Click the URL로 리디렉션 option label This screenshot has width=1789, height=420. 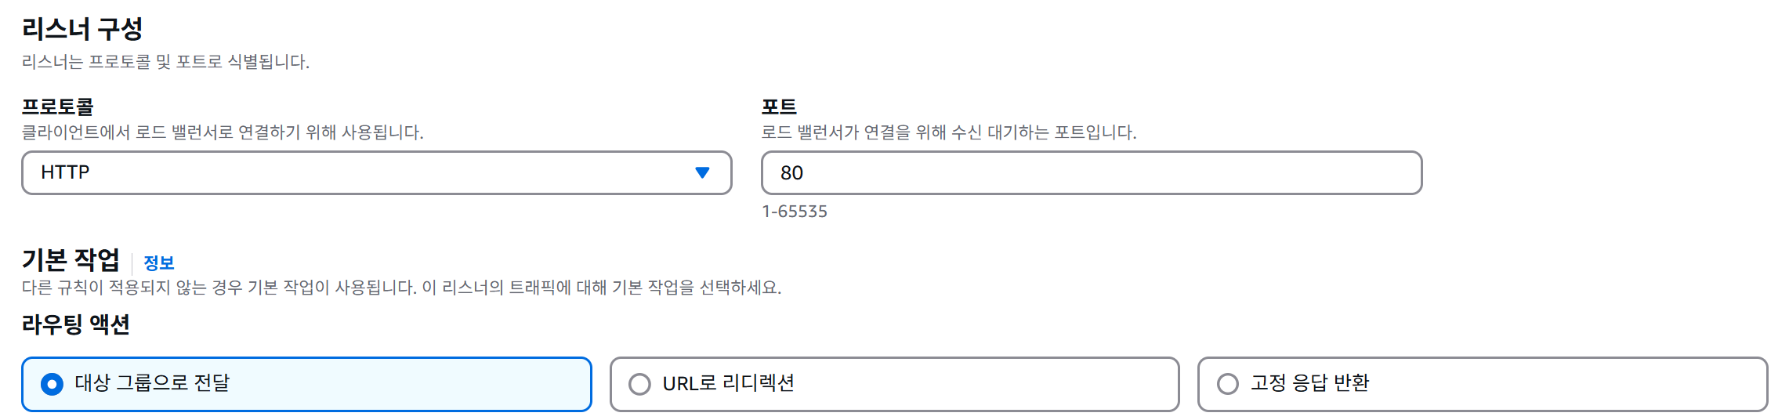pyautogui.click(x=729, y=383)
